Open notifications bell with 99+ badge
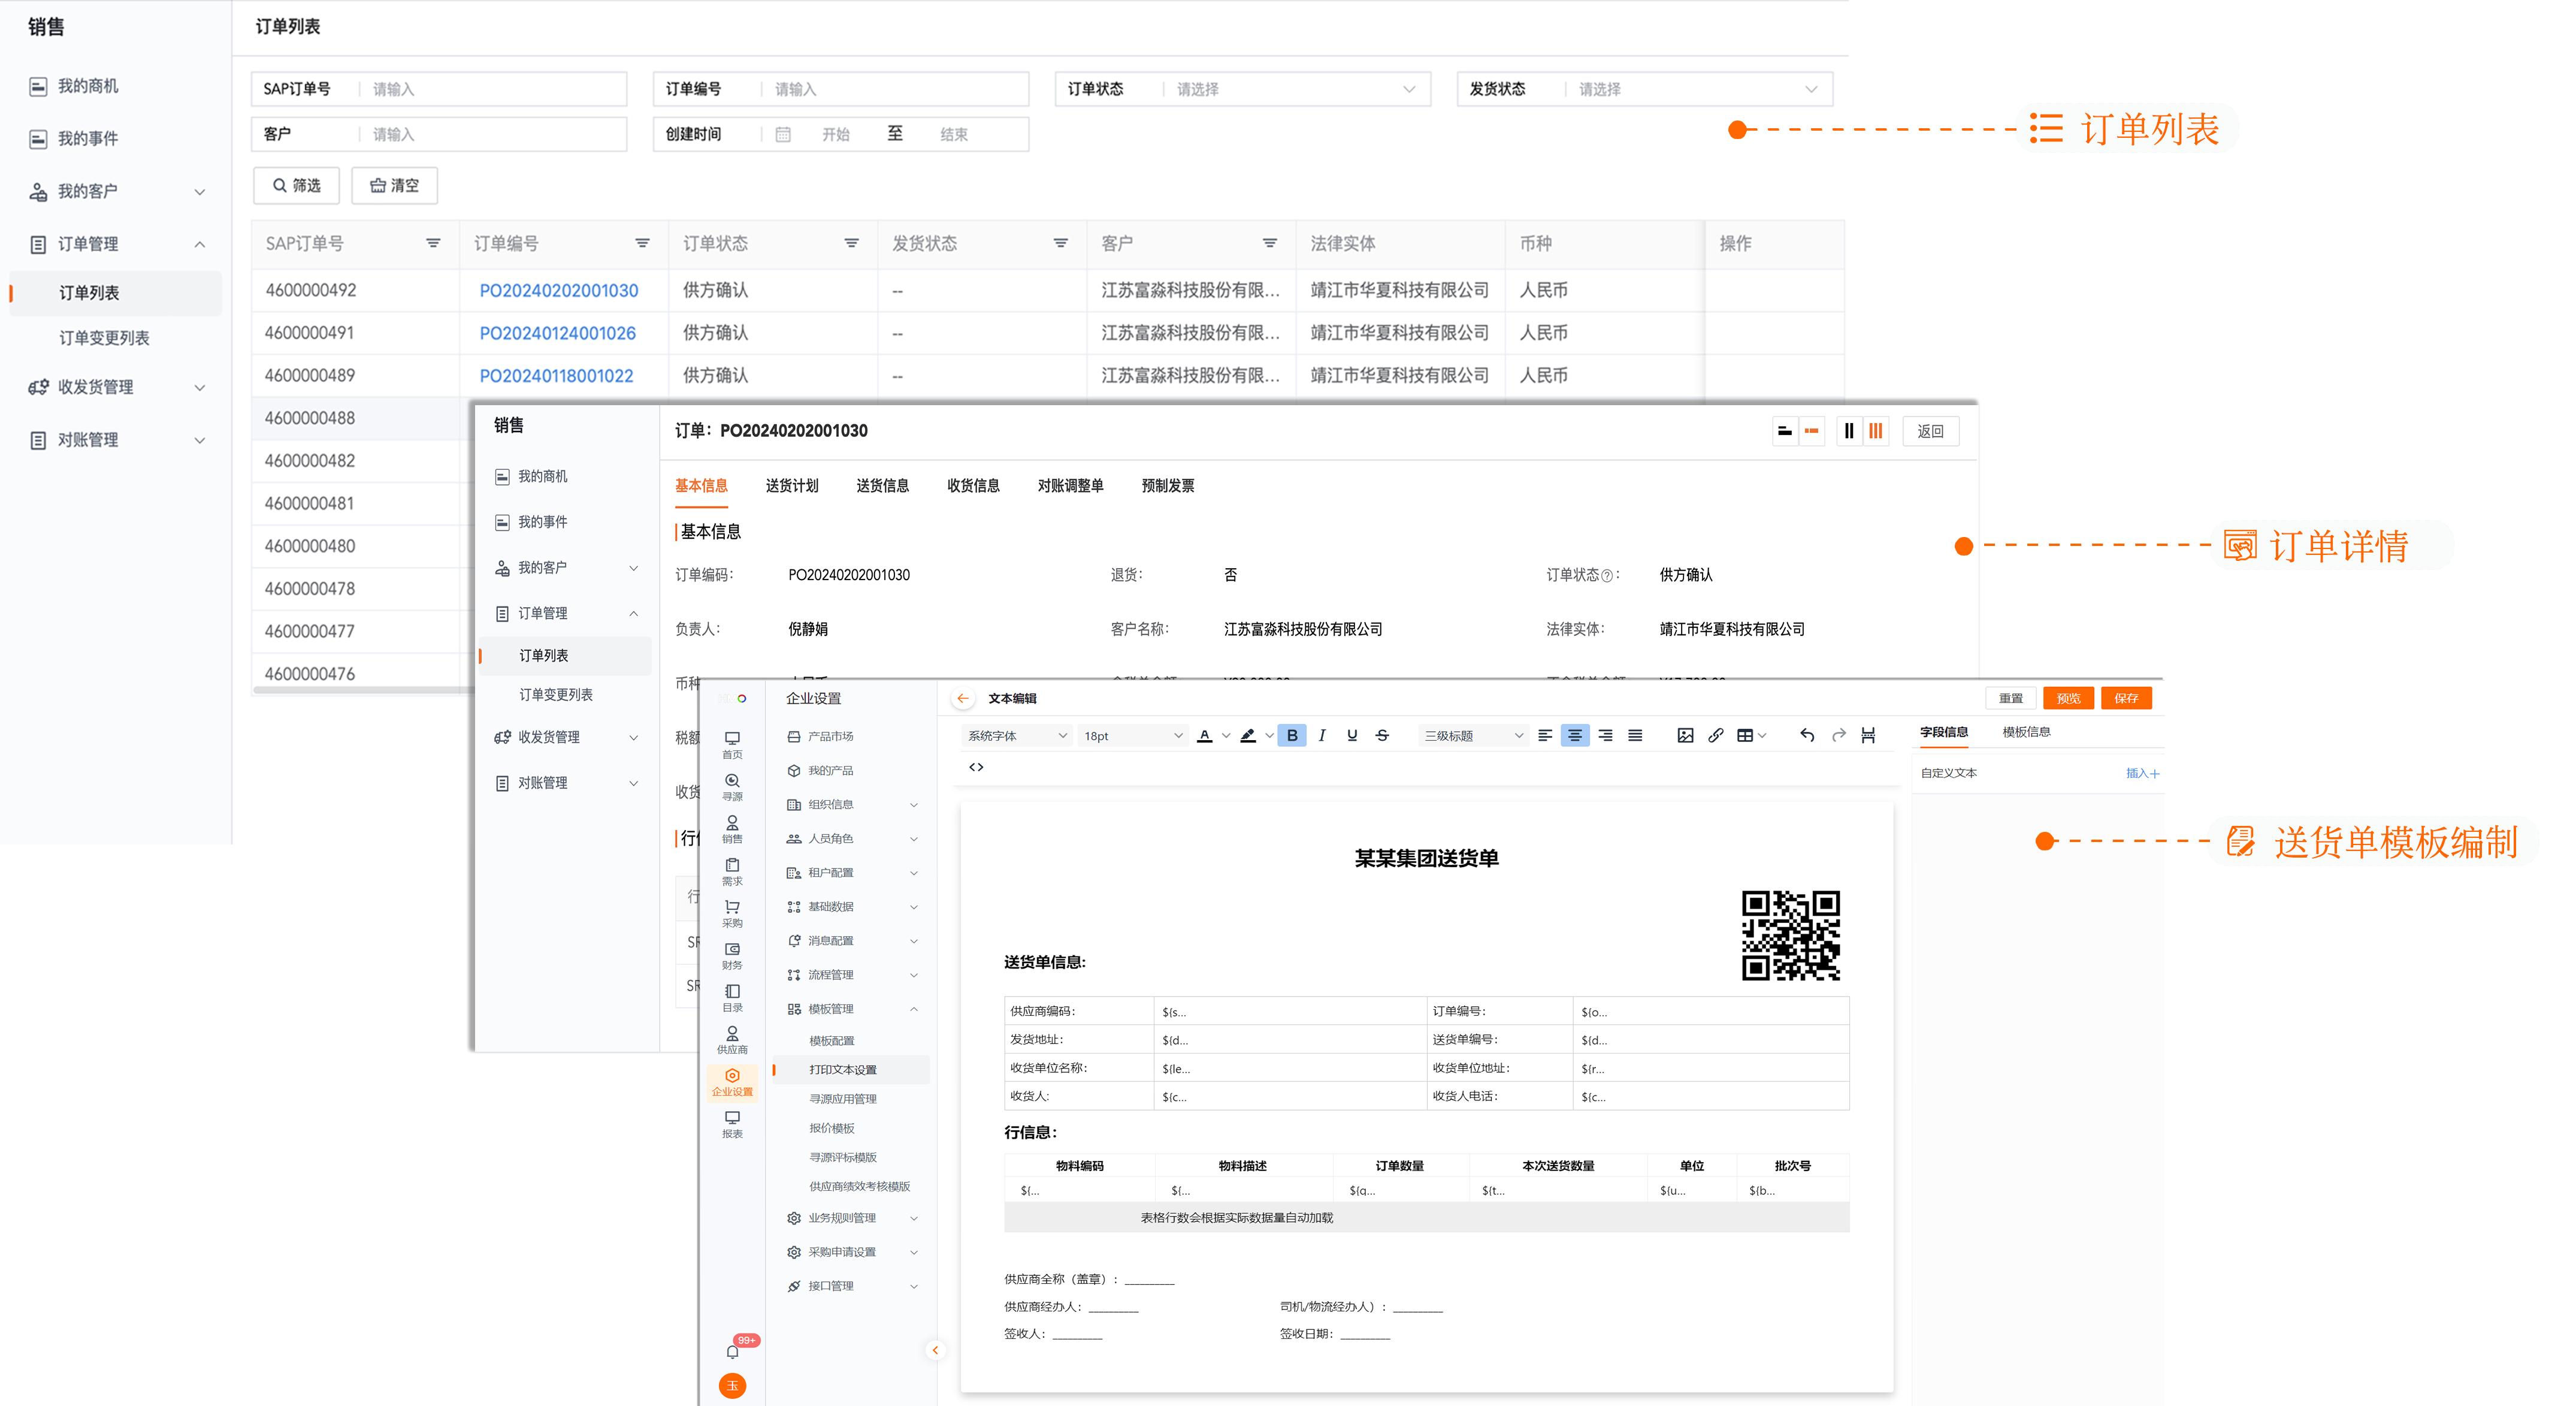Screen dimensions: 2576x1406 click(x=733, y=1351)
